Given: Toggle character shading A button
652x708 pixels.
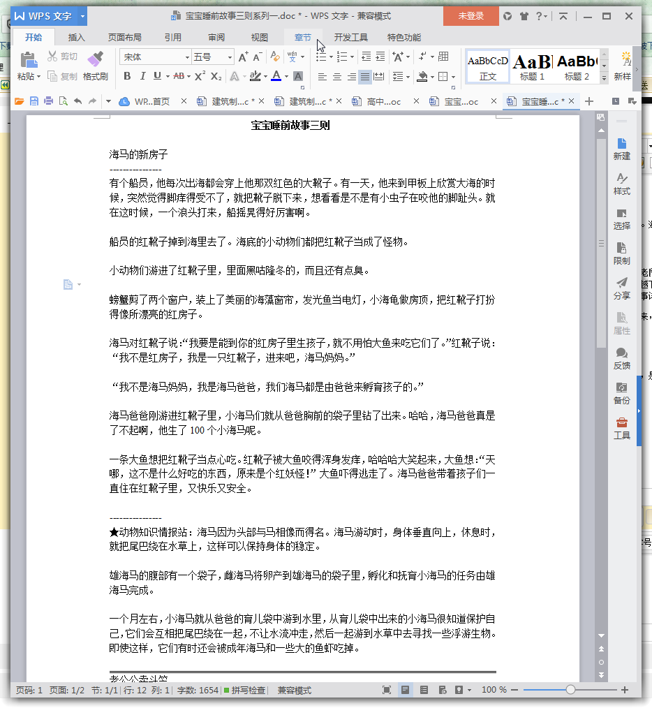Looking at the screenshot, I should (x=298, y=76).
